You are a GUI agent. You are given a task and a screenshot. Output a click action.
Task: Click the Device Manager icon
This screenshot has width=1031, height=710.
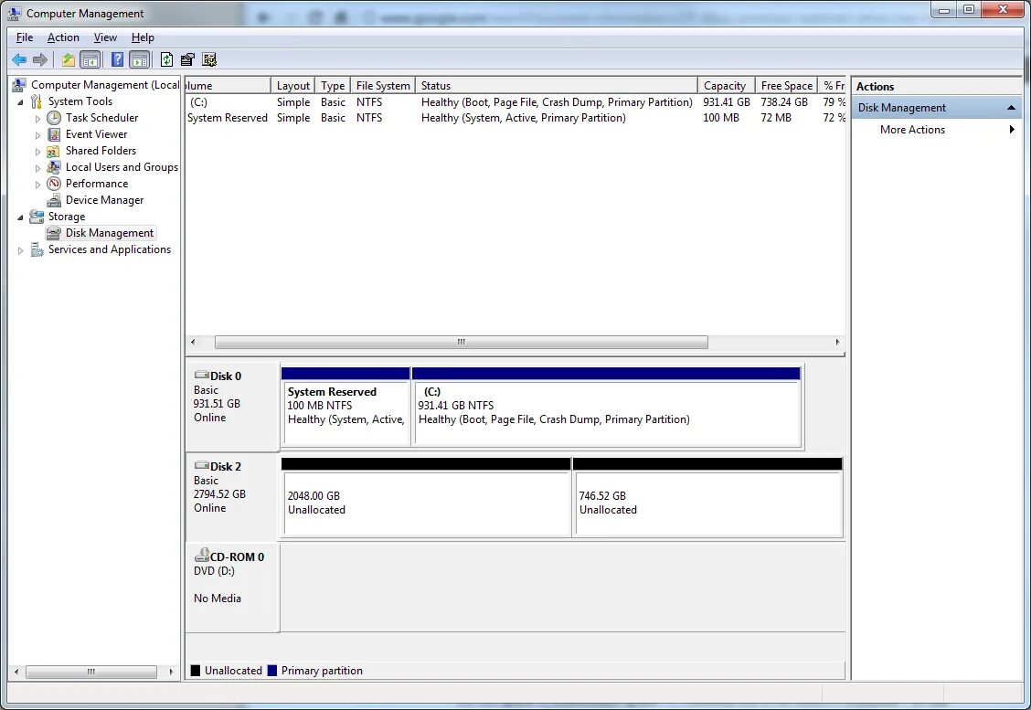[54, 200]
